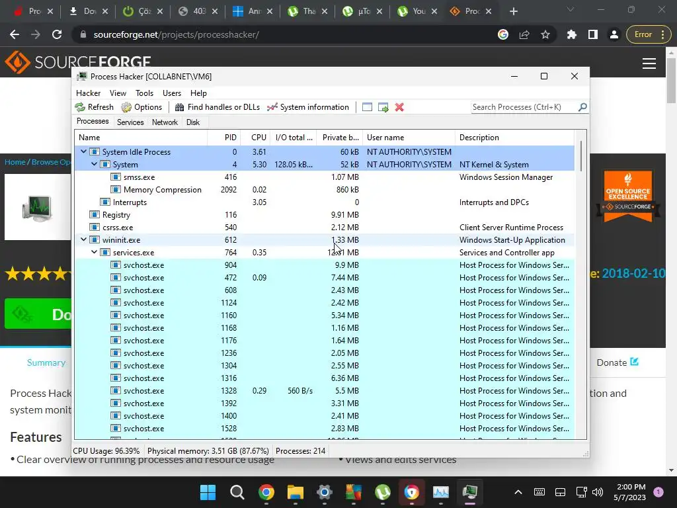Click the sourceforge.net address bar

pyautogui.click(x=285, y=34)
